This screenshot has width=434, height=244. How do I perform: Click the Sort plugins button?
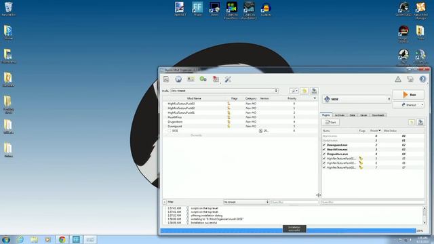pyautogui.click(x=330, y=122)
